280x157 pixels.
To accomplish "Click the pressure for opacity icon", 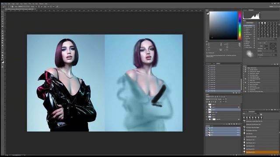I will (x=42, y=7).
